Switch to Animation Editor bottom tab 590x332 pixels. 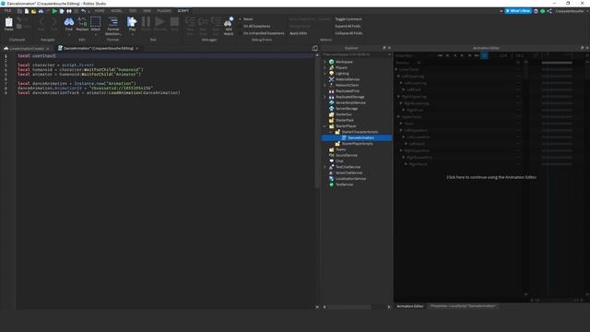tap(409, 306)
